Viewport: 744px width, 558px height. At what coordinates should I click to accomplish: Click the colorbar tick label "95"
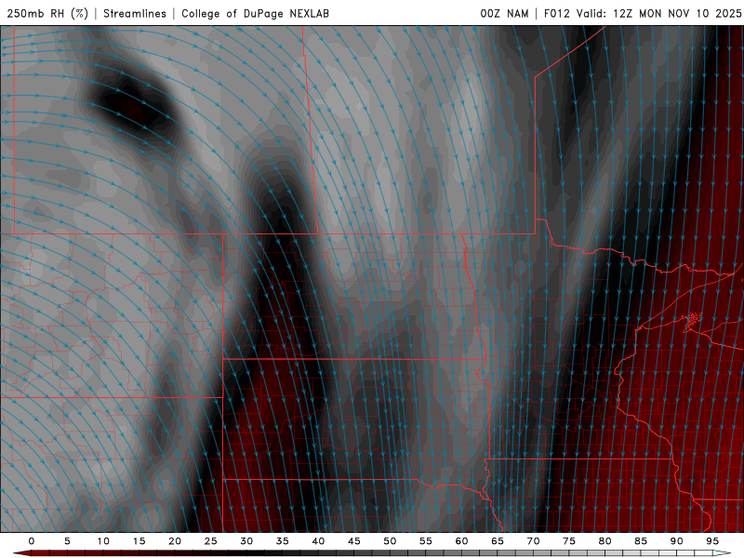(712, 541)
